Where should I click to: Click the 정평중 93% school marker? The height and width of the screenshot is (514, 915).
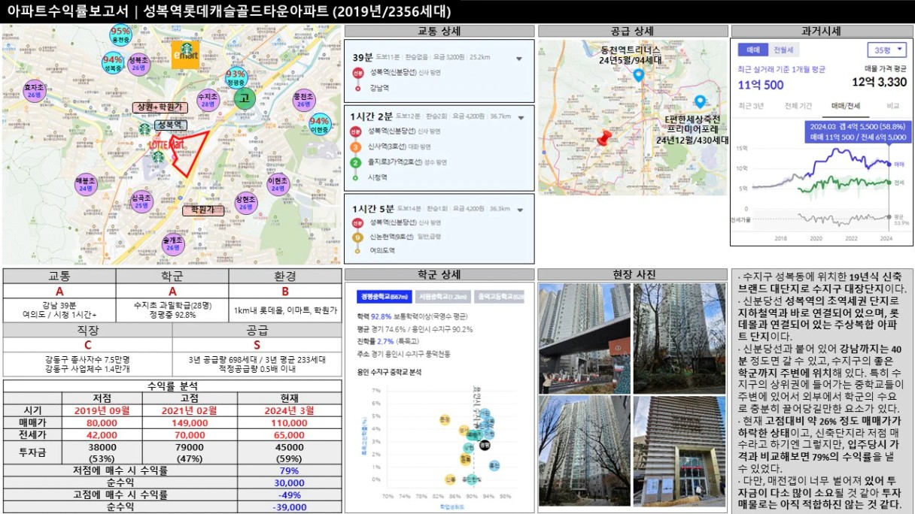tap(236, 78)
